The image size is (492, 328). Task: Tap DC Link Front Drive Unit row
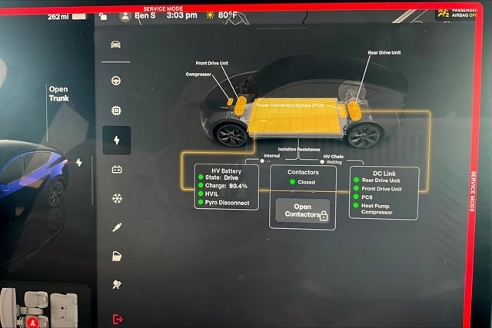click(x=377, y=189)
